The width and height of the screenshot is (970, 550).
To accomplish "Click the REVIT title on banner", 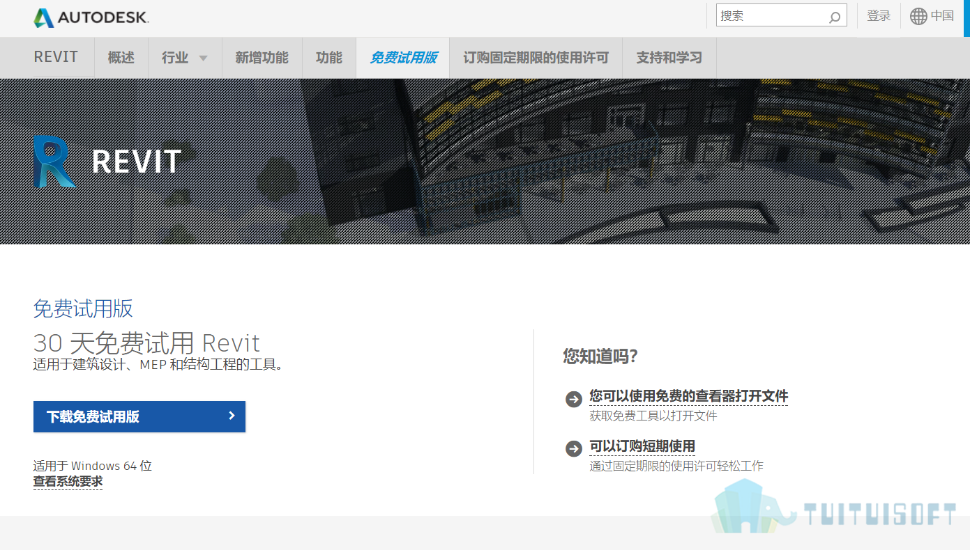I will pos(137,162).
